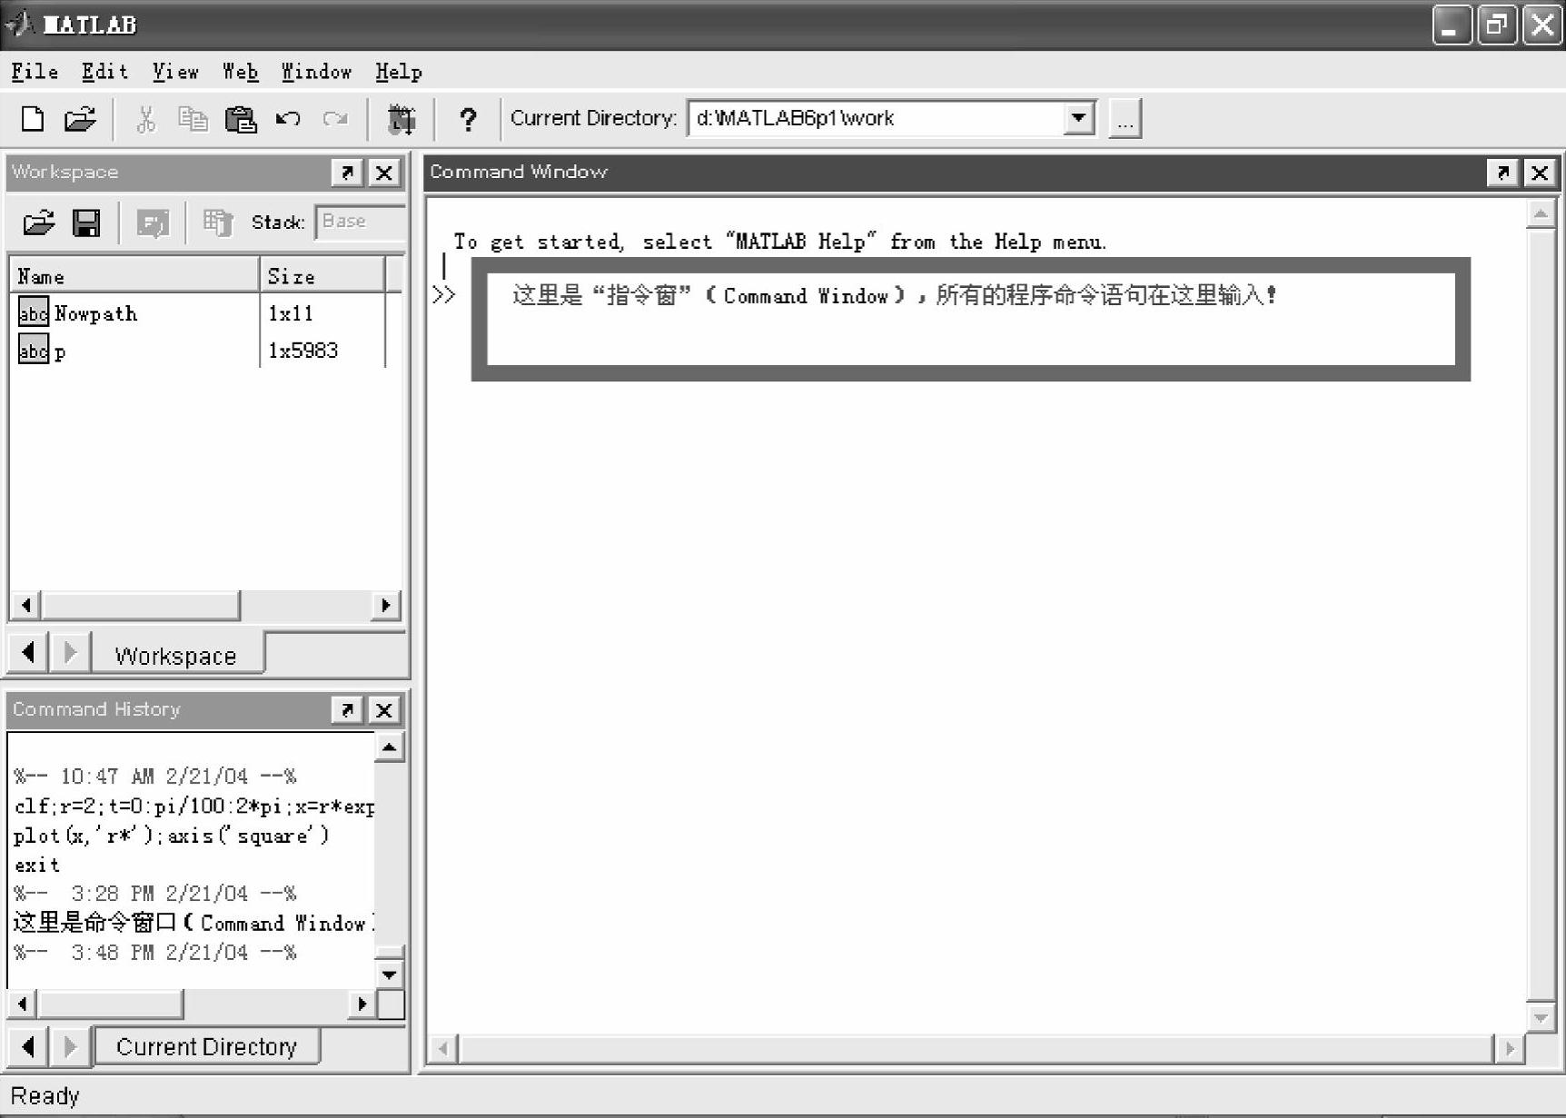Close the Command History panel
This screenshot has width=1566, height=1118.
point(384,709)
